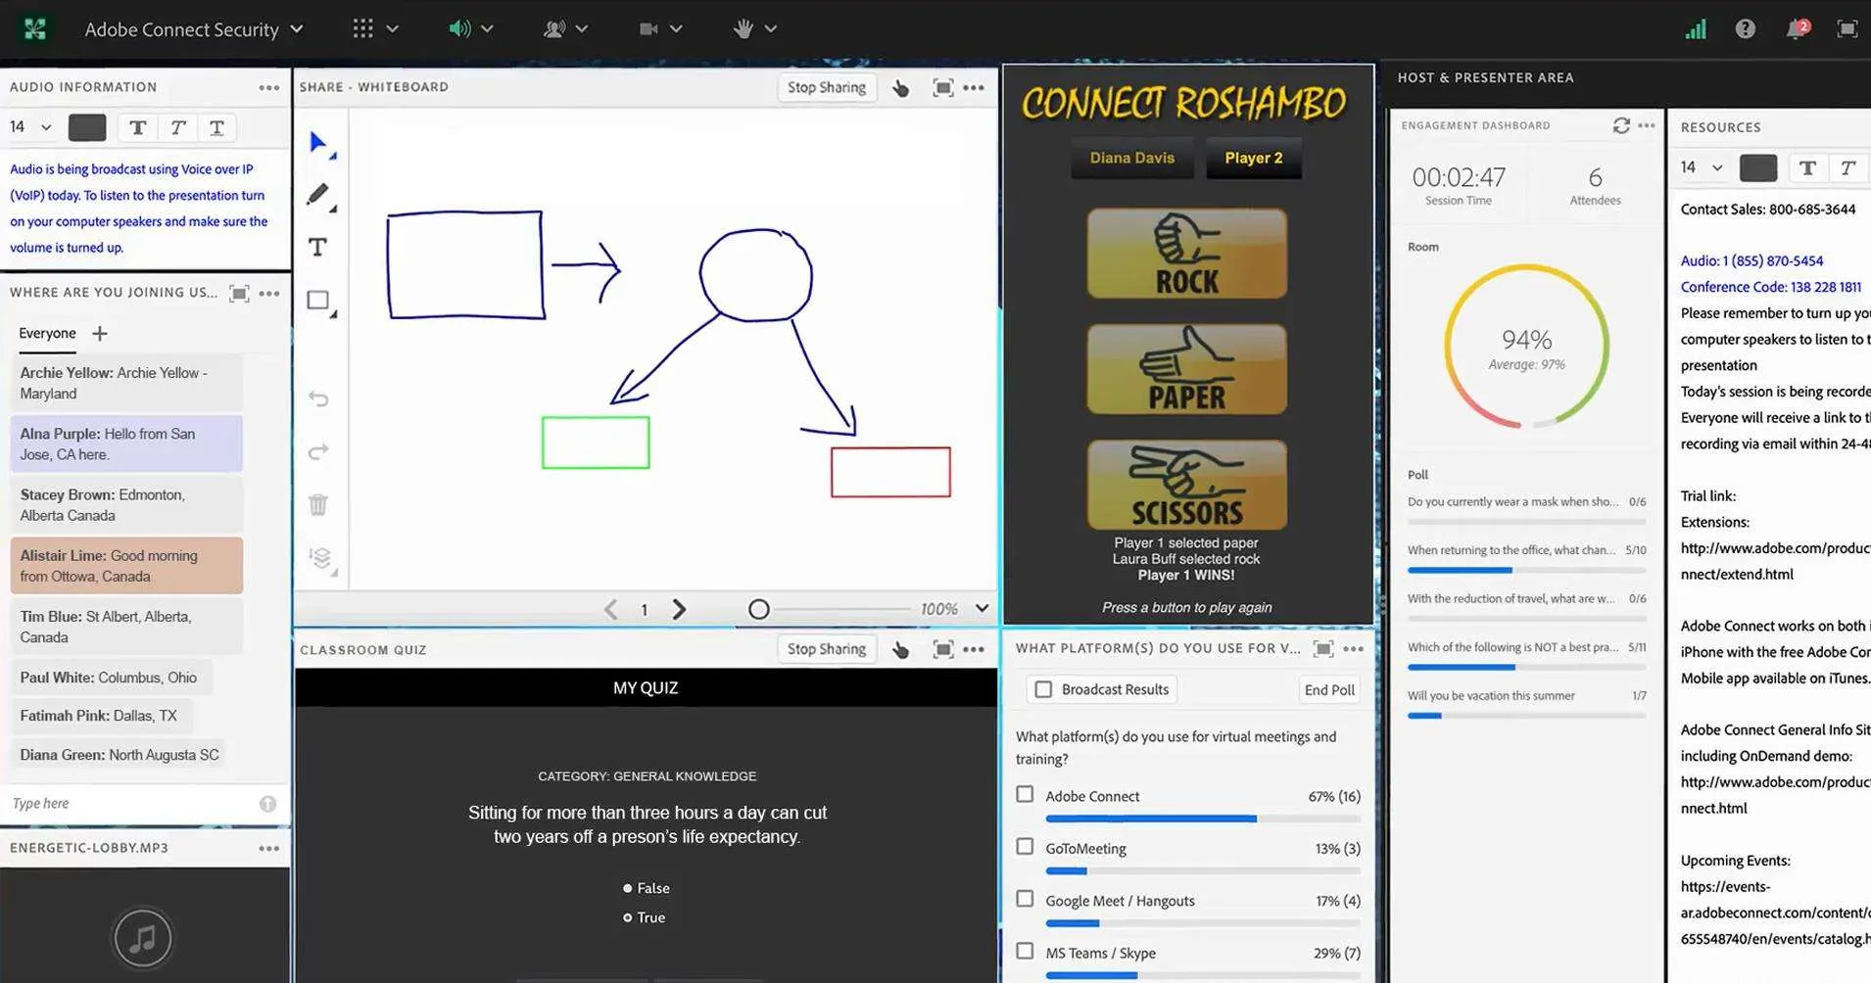Tick the Adobe Connect poll option
Image resolution: width=1871 pixels, height=983 pixels.
[x=1025, y=794]
